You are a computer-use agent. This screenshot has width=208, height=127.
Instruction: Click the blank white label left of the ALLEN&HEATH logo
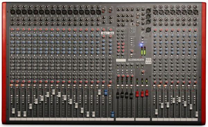click(121, 60)
